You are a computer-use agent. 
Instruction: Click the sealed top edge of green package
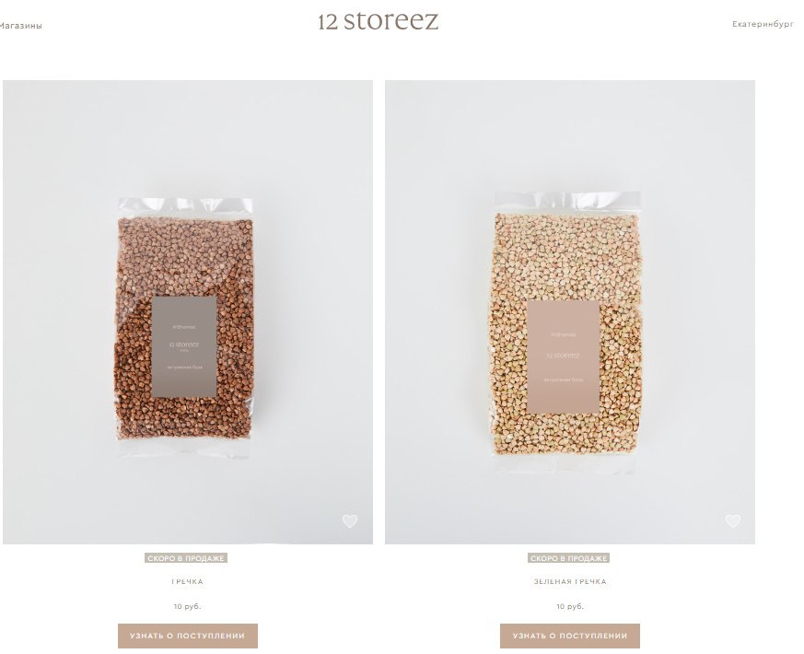coord(567,201)
